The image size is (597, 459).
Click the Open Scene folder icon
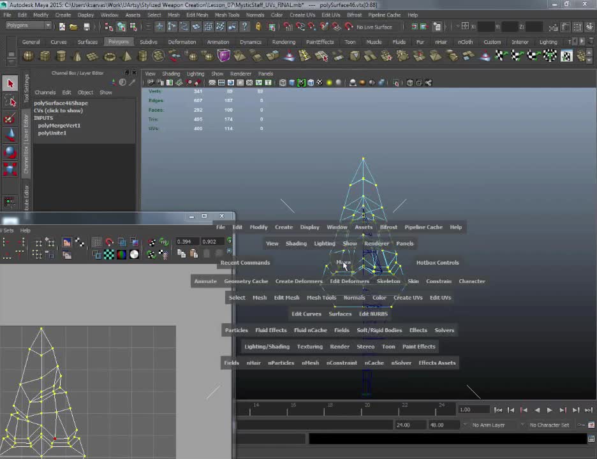(x=73, y=27)
